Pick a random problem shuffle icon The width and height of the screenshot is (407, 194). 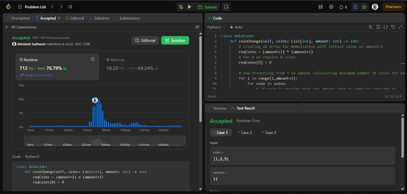[70, 7]
